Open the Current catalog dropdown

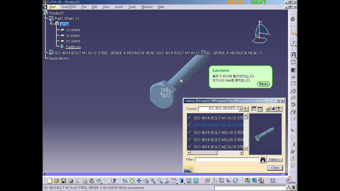(x=241, y=109)
